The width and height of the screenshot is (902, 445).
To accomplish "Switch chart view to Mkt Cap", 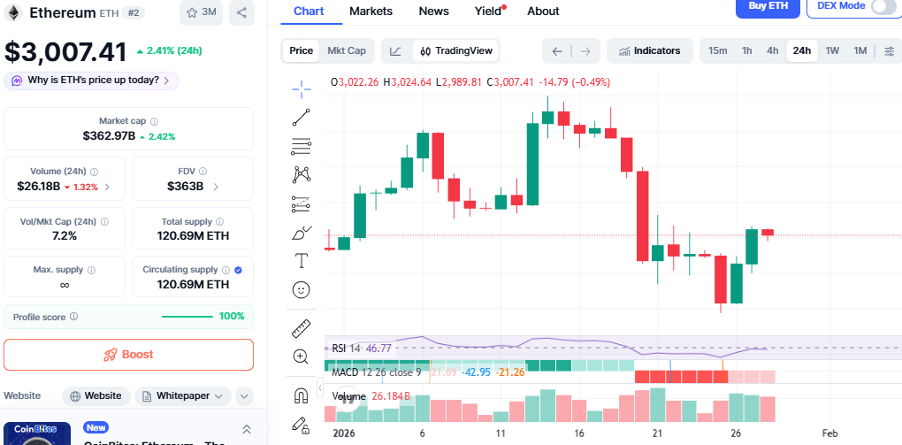I will (x=347, y=50).
